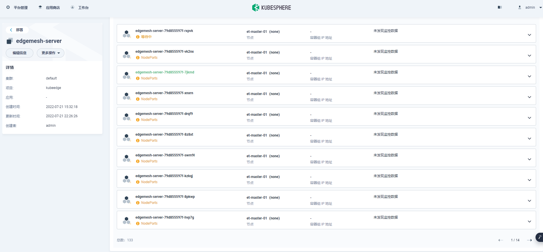The width and height of the screenshot is (543, 252).
Task: Go to the previous page arrow
Action: [501, 240]
